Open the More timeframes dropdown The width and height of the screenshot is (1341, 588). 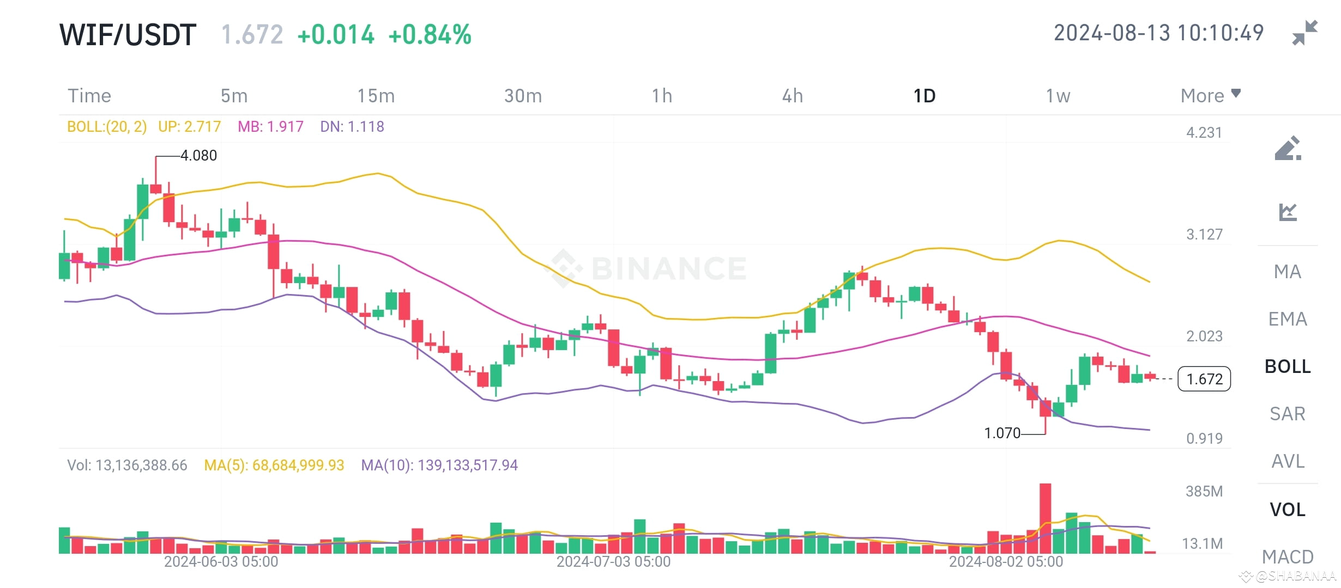click(1207, 95)
